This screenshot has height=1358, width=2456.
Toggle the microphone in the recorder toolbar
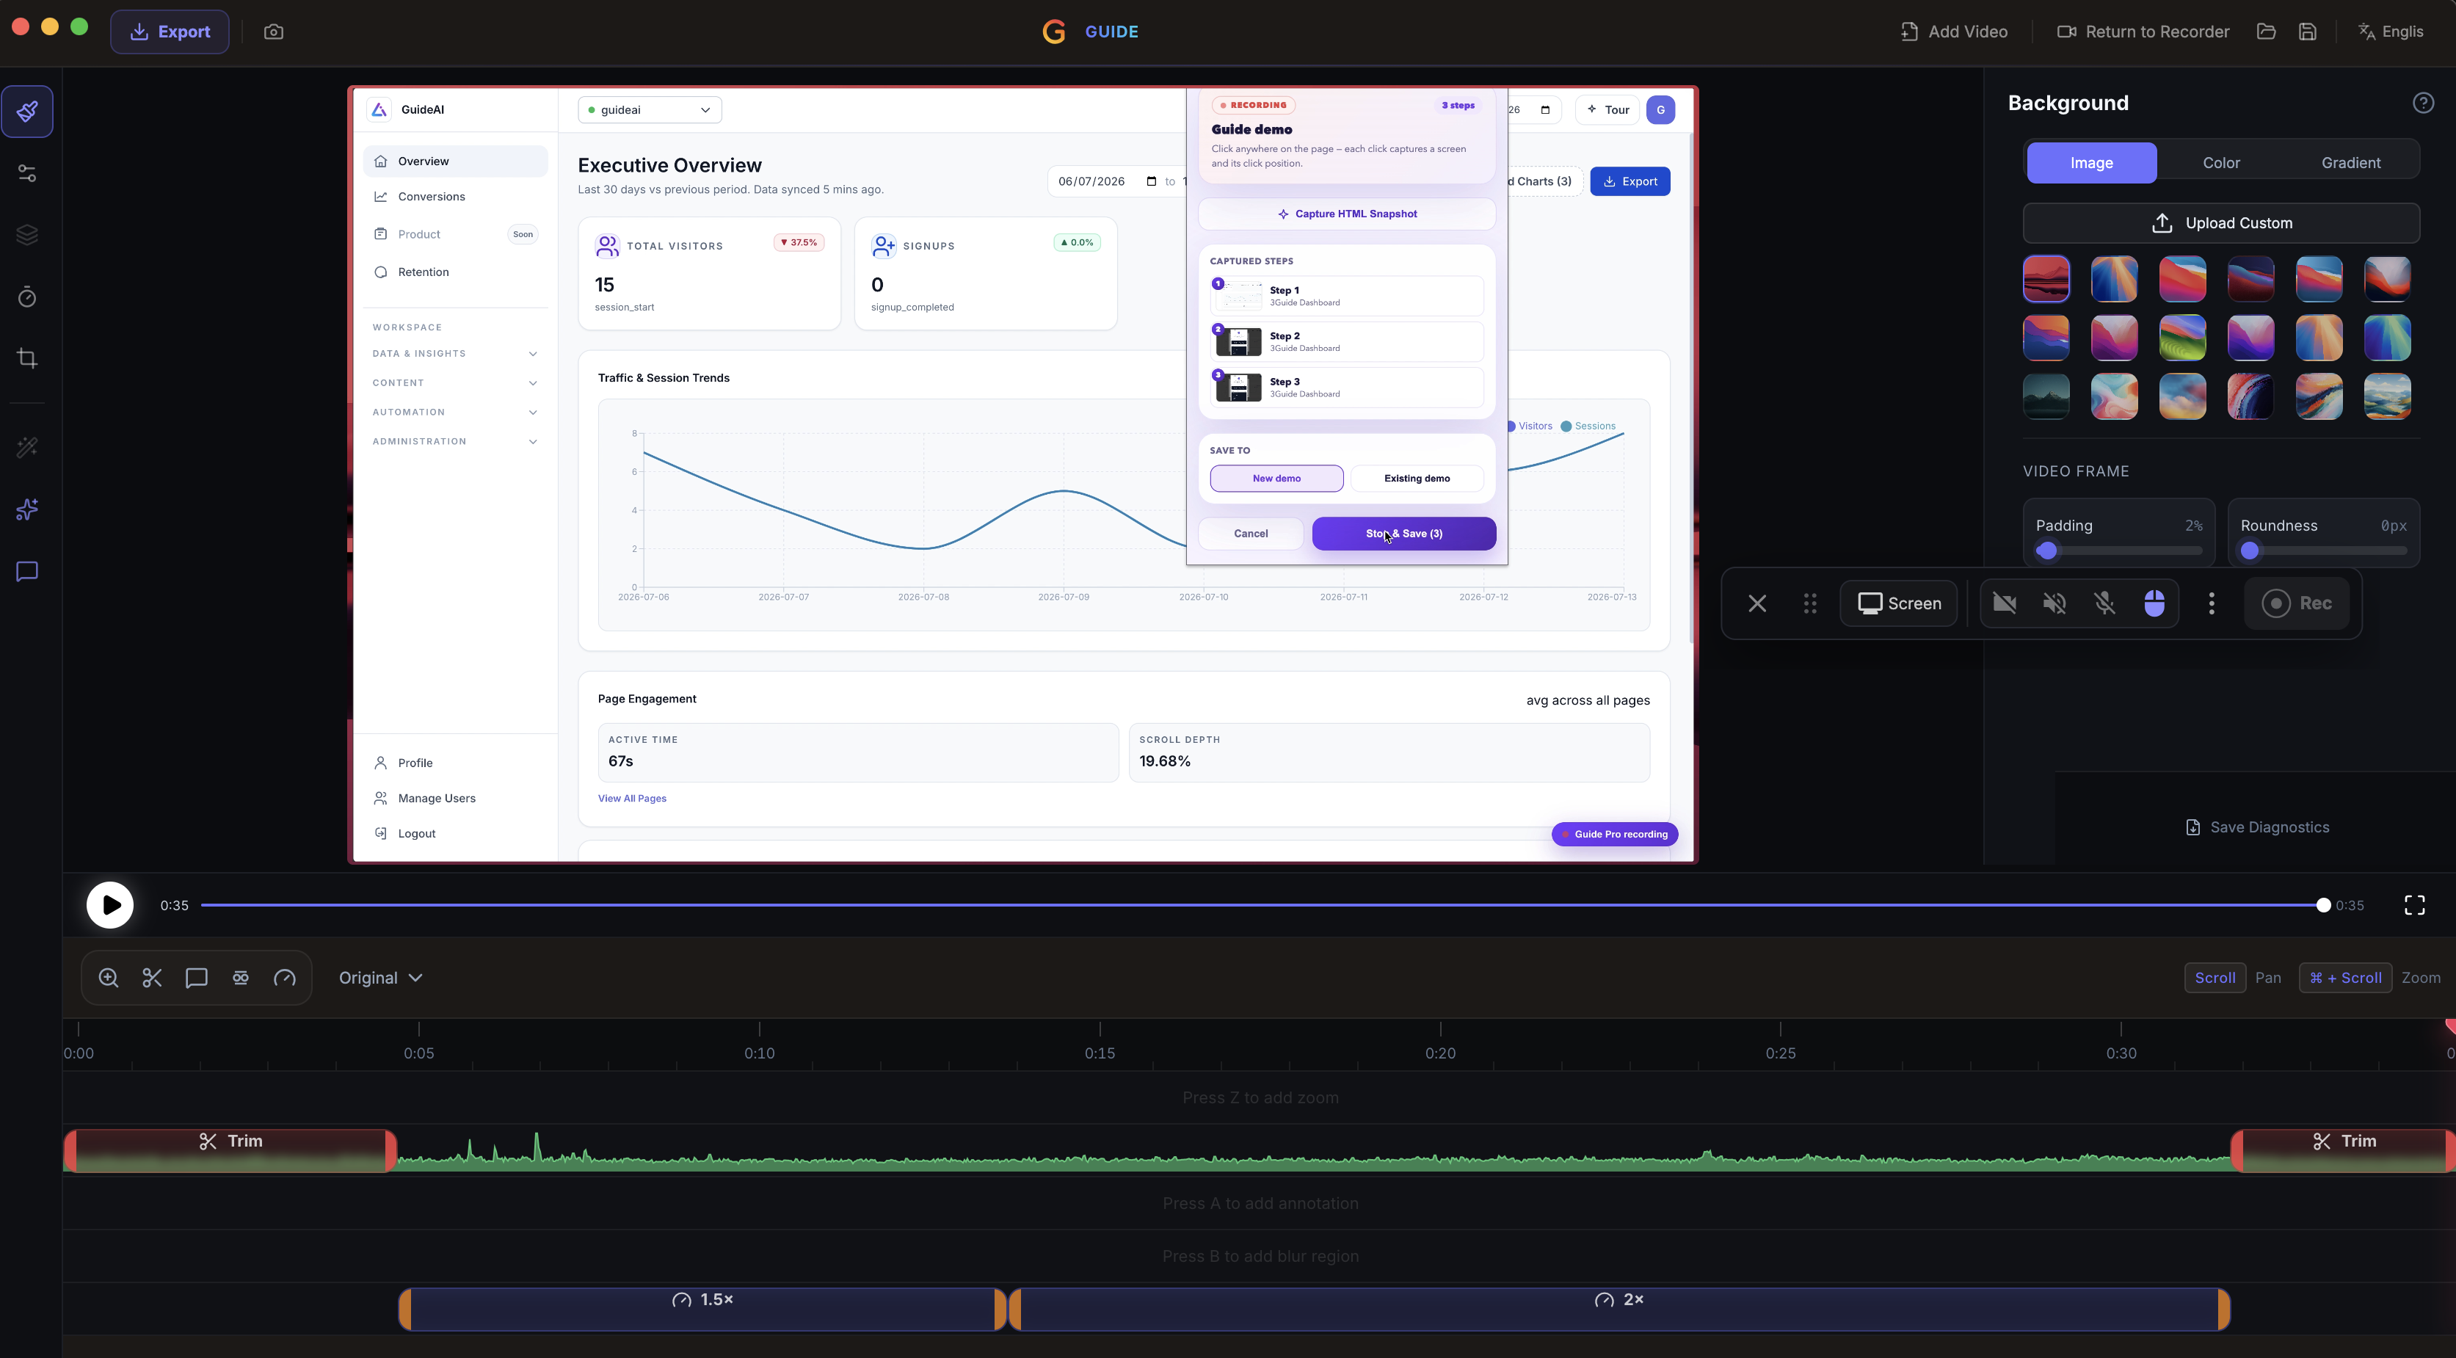click(2104, 603)
